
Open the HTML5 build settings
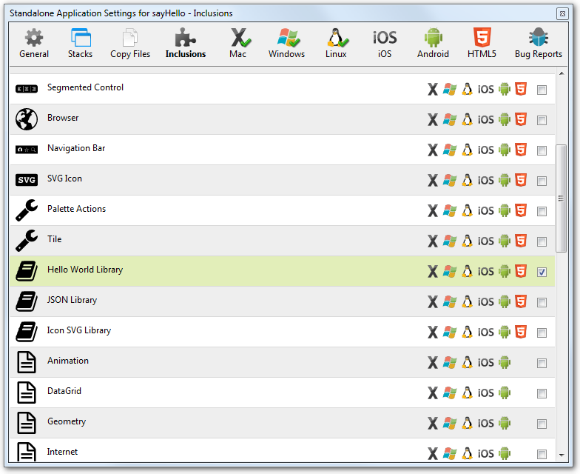coord(482,43)
